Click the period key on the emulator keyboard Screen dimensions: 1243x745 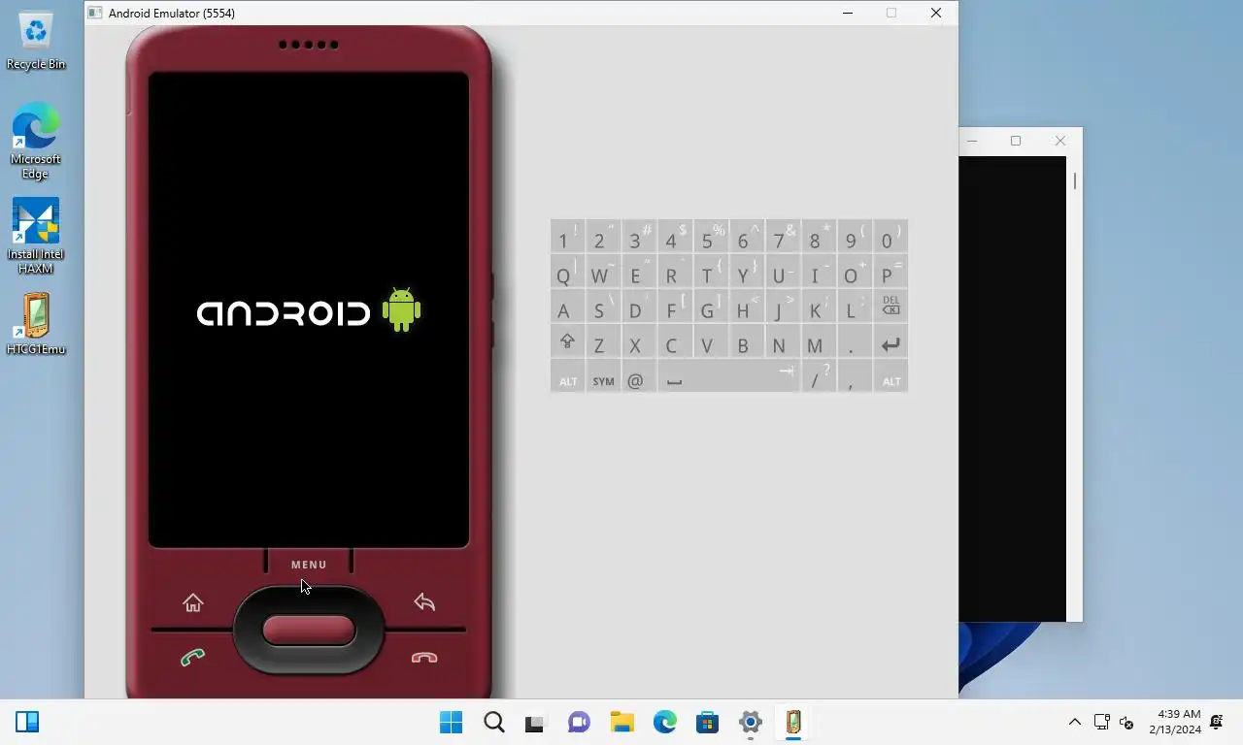[855, 343]
